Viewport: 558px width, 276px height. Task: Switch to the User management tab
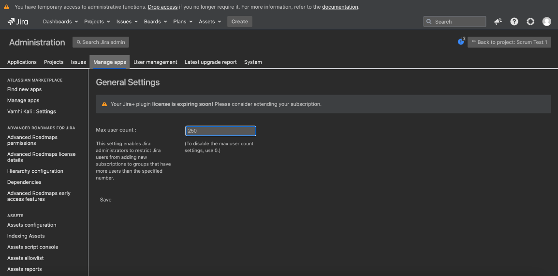point(155,62)
